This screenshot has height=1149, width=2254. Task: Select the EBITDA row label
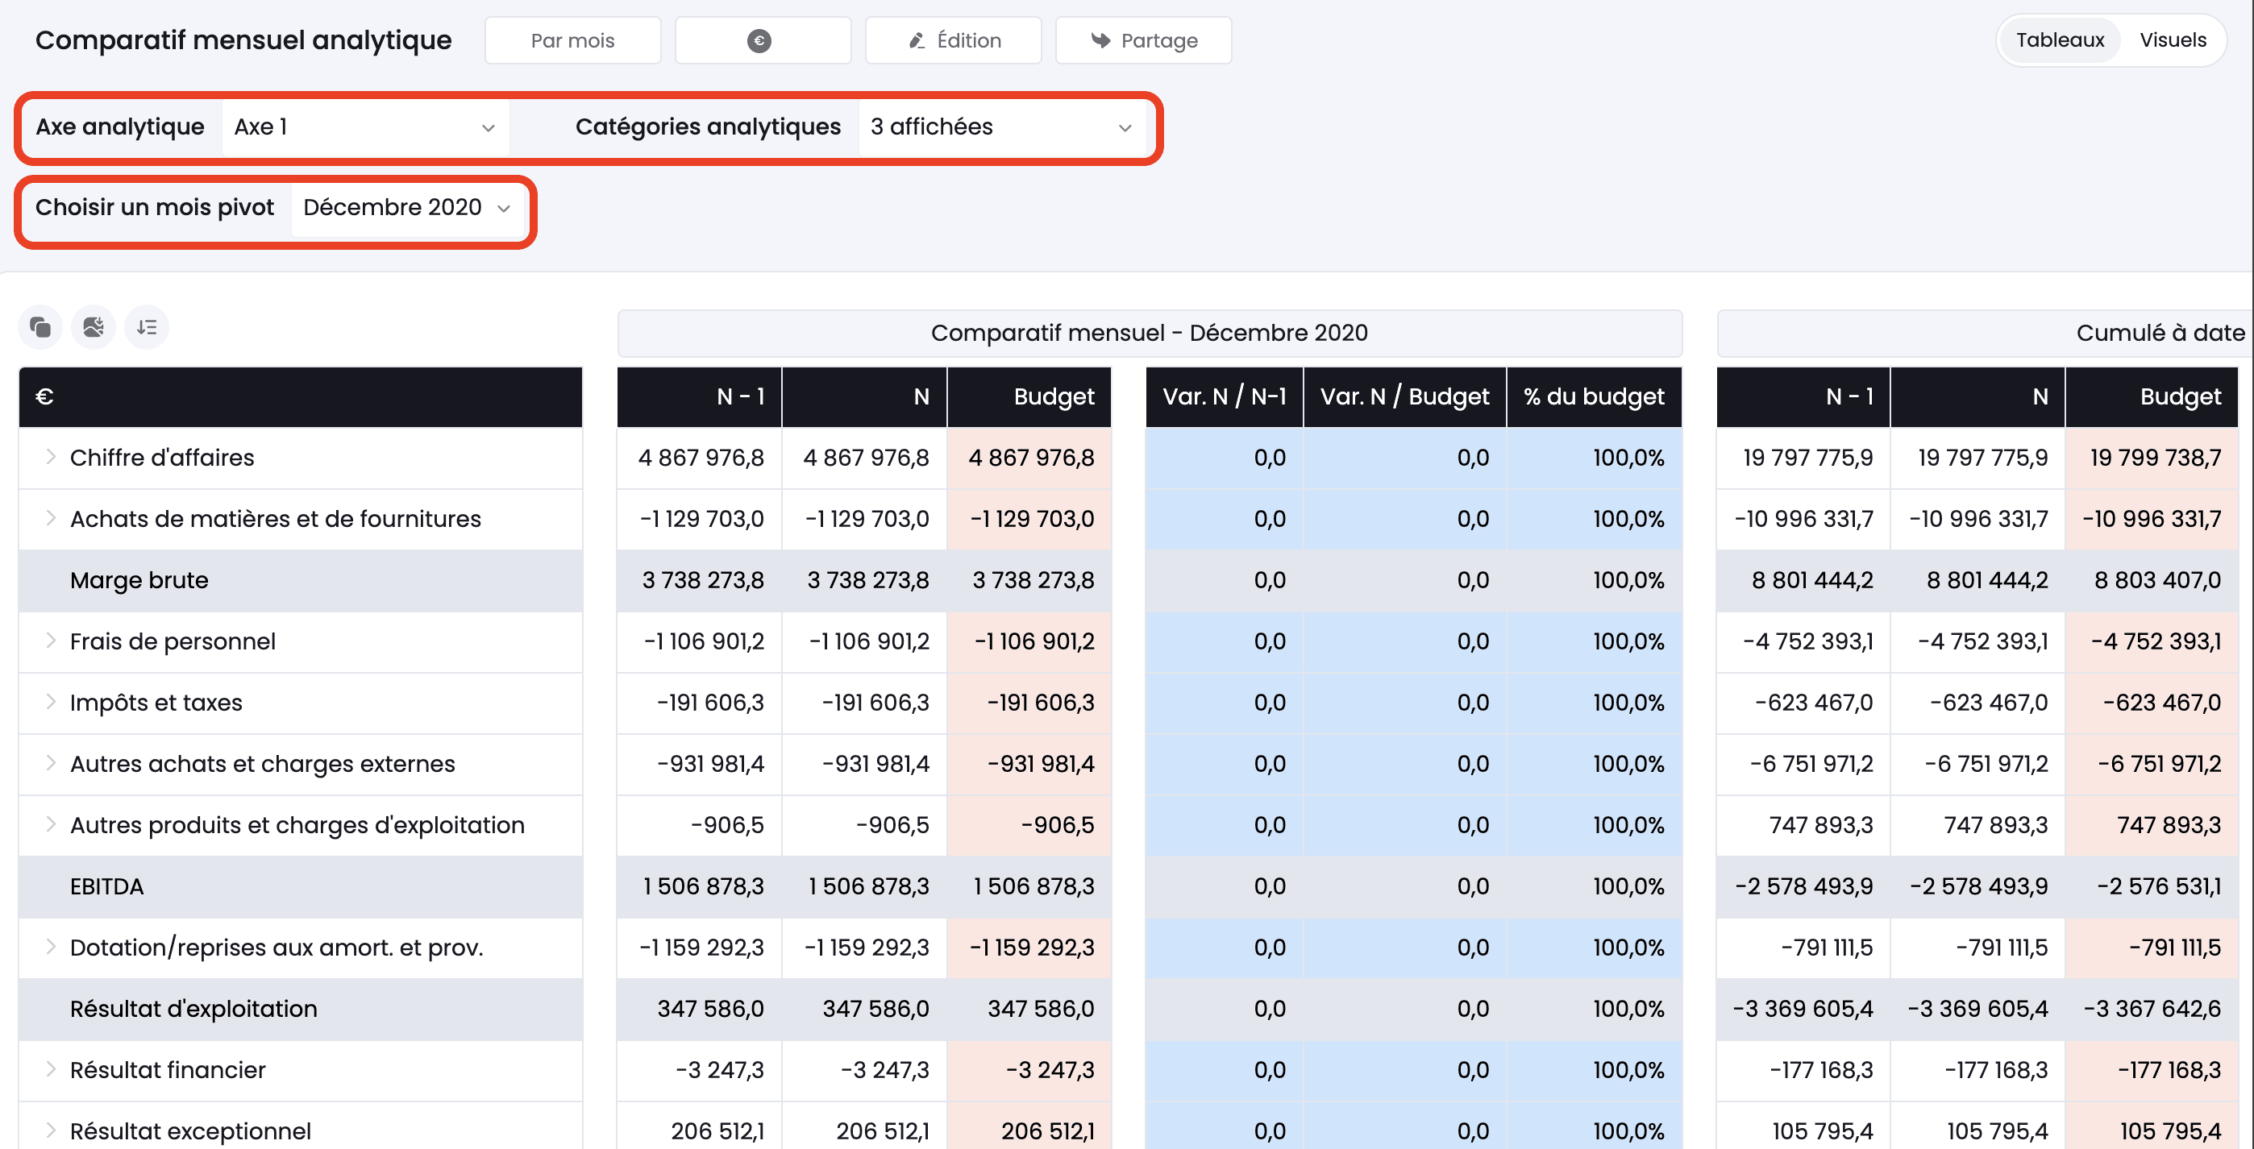click(106, 886)
